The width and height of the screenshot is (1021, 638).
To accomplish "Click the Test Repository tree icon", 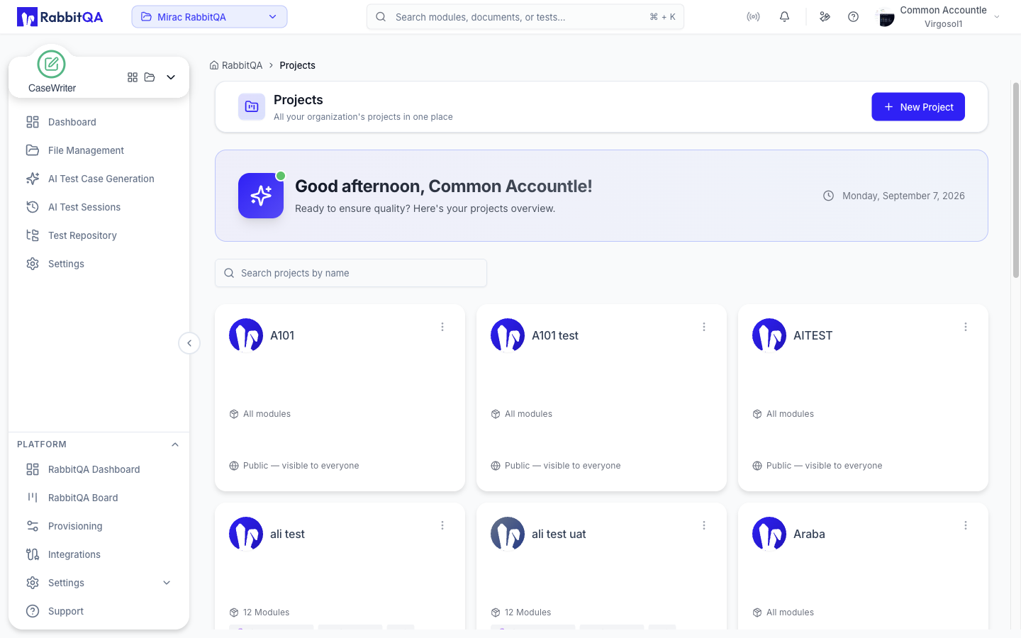I will pos(33,235).
